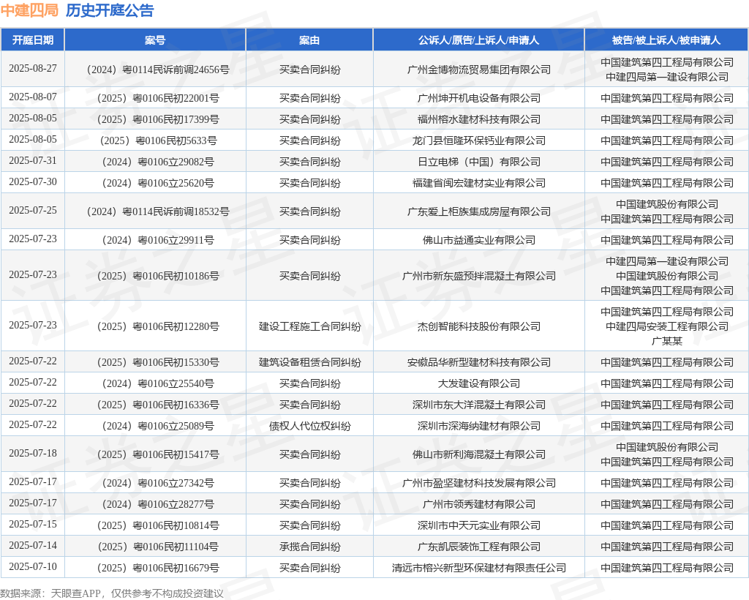Click plaintiff 广州坤开机电设备有限公司
Screen dimensions: 749x600
[x=478, y=98]
